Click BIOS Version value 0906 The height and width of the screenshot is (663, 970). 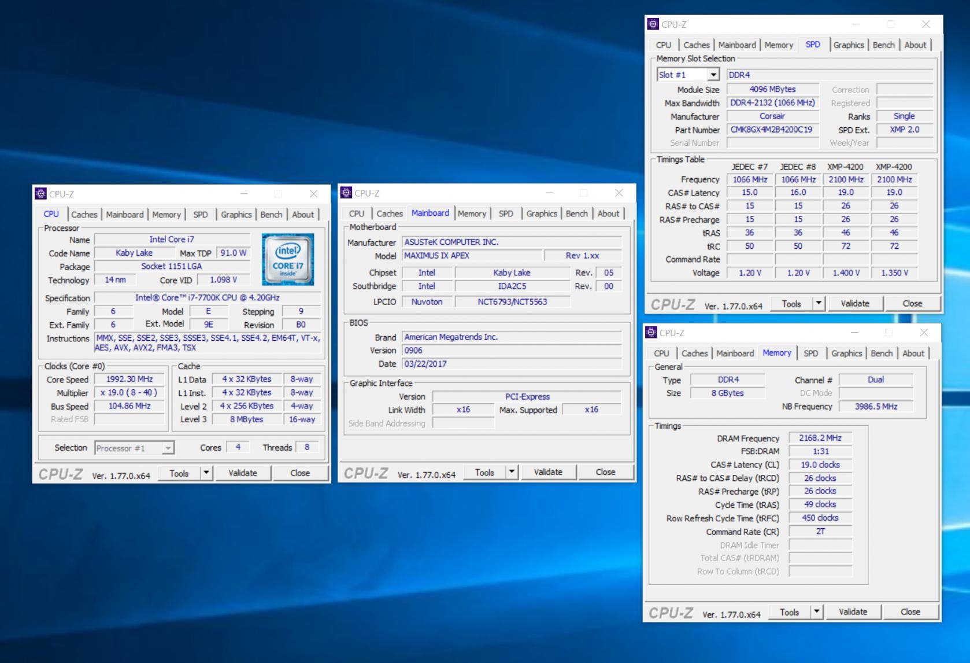(512, 350)
